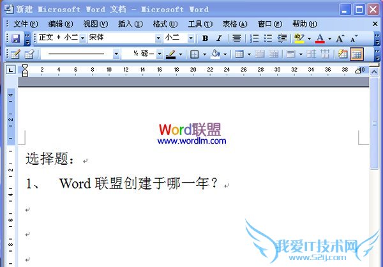Open the 工具(T) menu
Viewport: 383px width, 267px height.
coord(200,24)
